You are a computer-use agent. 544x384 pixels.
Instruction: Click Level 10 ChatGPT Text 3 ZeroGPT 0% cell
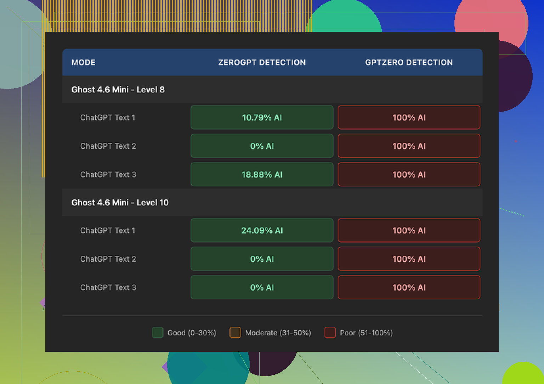tap(262, 288)
